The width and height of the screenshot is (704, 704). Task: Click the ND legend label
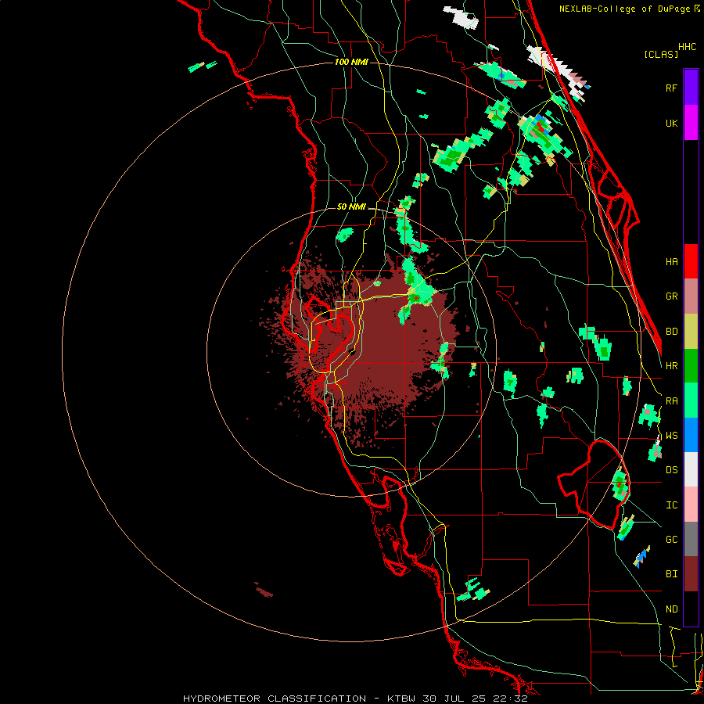click(x=671, y=609)
